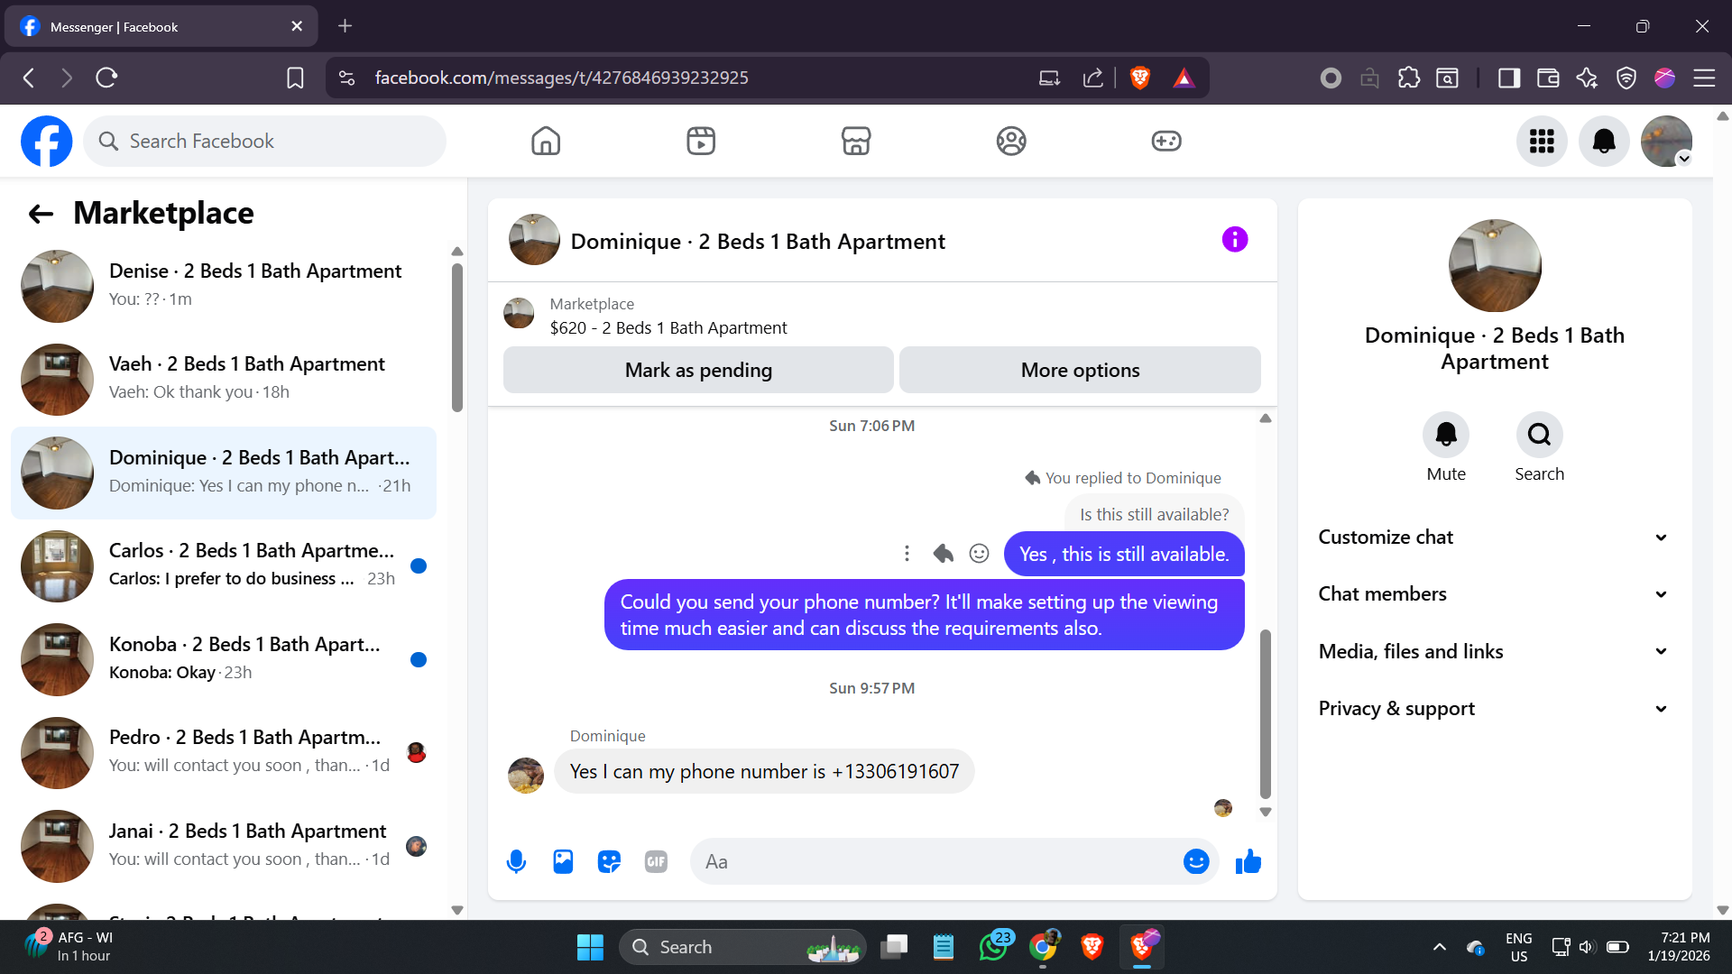Attach a photo using the image icon
1732x974 pixels.
(563, 862)
